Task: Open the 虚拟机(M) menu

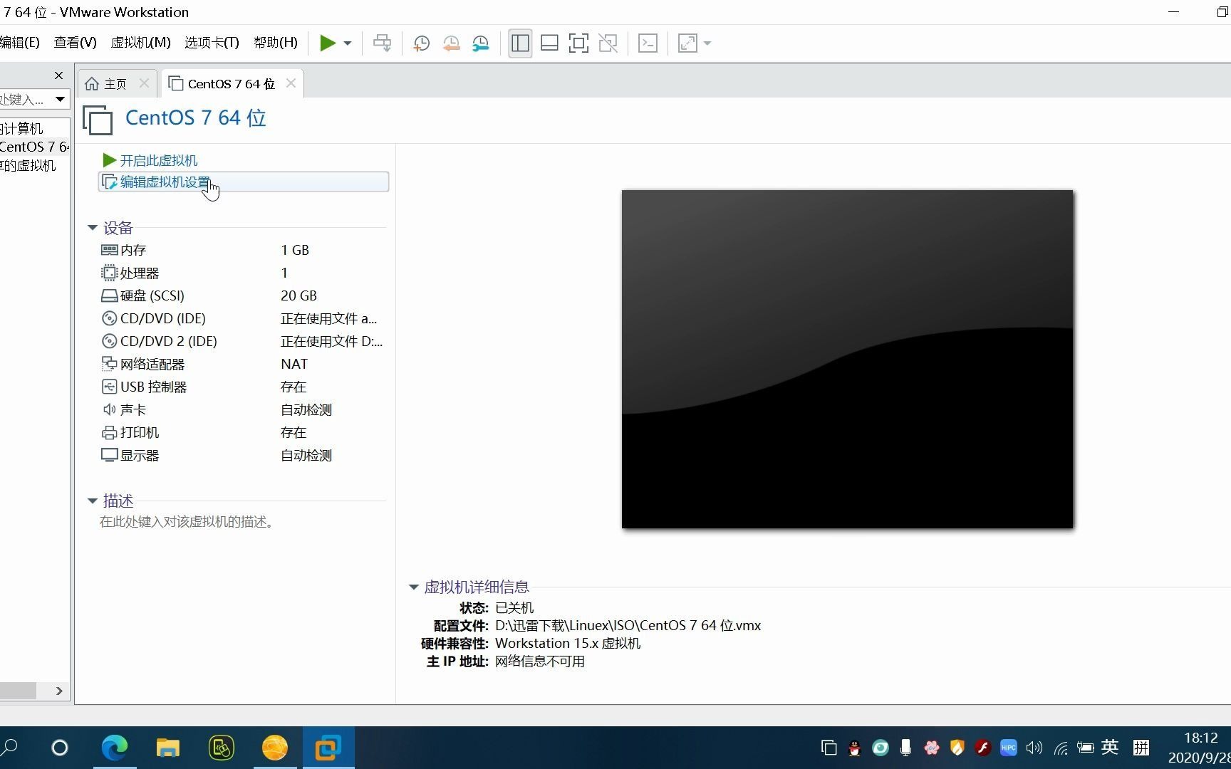Action: (140, 43)
